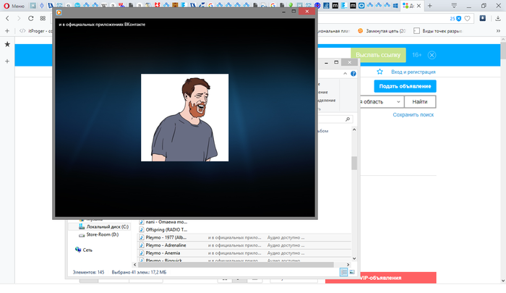Click the ad blocker shield icon

[x=458, y=19]
